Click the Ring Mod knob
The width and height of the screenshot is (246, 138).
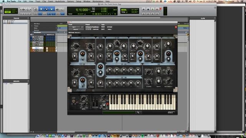pyautogui.click(x=100, y=83)
